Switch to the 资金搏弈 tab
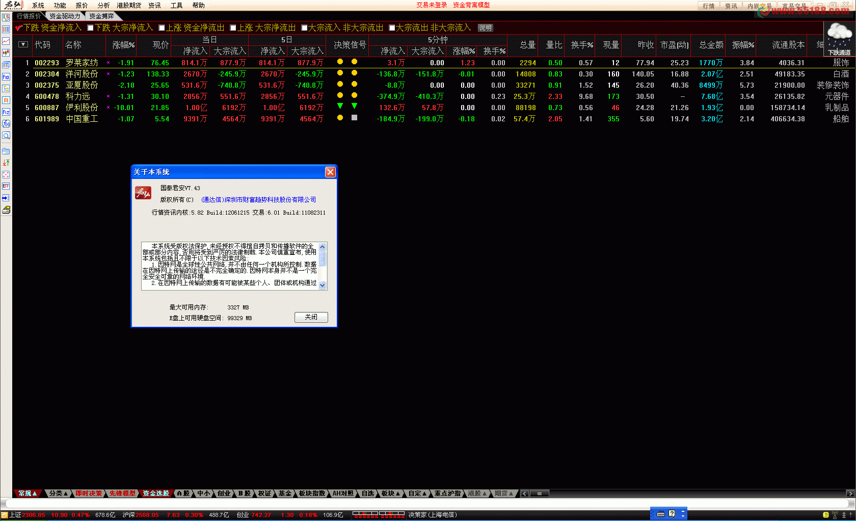Image resolution: width=856 pixels, height=521 pixels. 101,16
